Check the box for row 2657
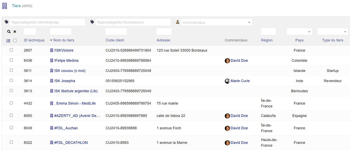The height and width of the screenshot is (150, 350). click(x=11, y=50)
